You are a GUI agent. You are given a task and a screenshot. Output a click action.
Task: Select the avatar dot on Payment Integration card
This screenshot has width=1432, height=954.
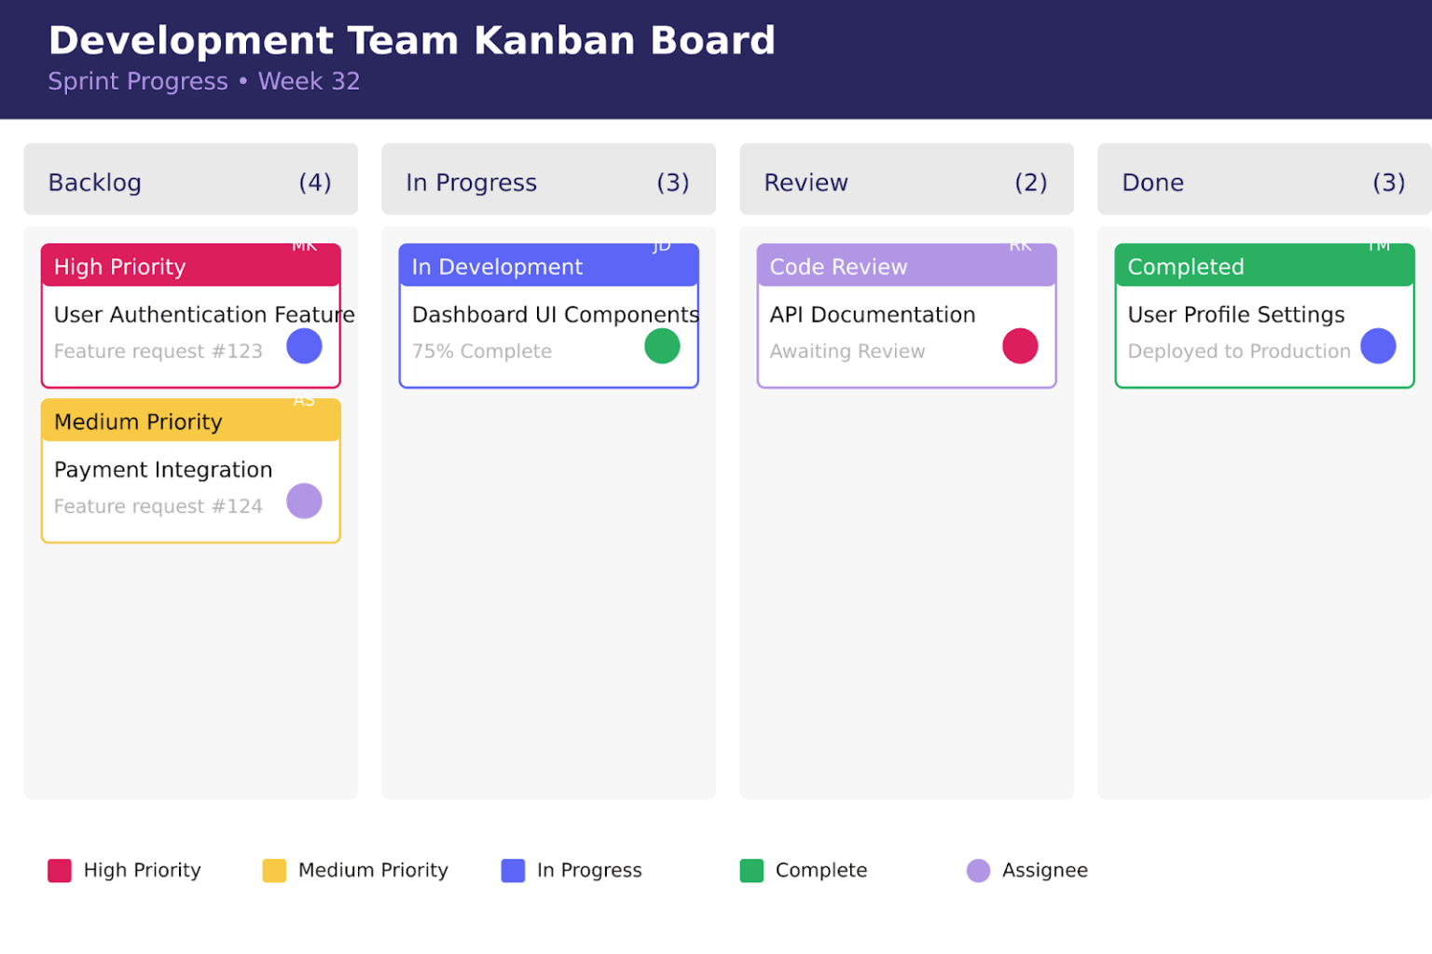point(304,501)
